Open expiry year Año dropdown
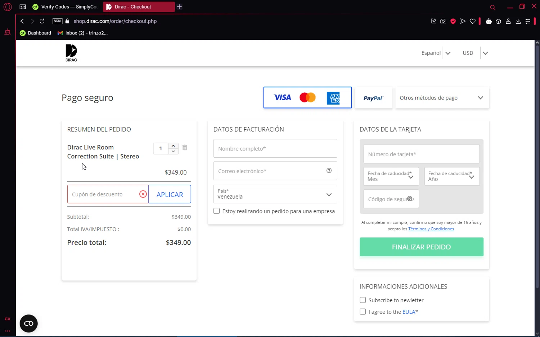The width and height of the screenshot is (540, 337). point(452,176)
